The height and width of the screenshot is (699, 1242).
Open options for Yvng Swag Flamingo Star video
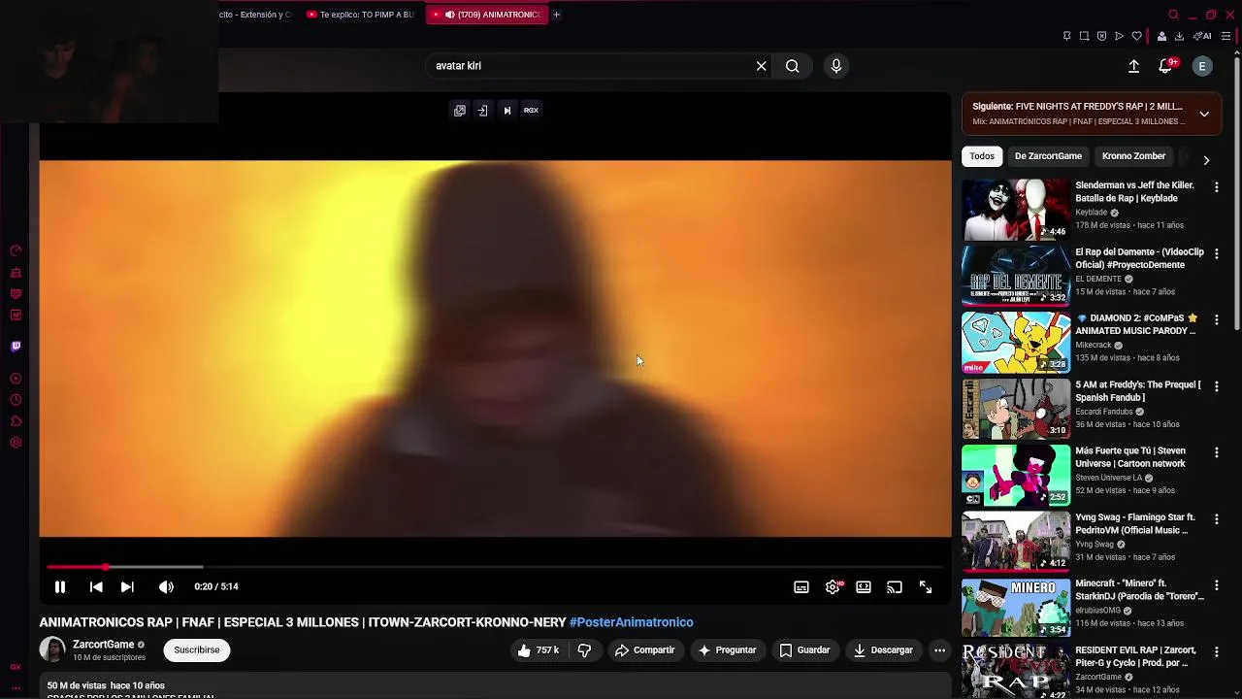[x=1217, y=519]
